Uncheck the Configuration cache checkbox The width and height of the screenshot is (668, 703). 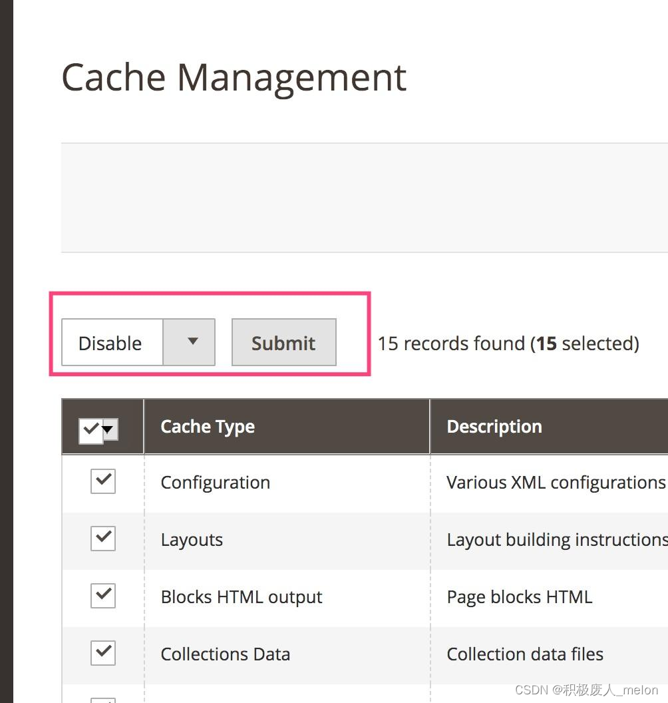pos(102,481)
